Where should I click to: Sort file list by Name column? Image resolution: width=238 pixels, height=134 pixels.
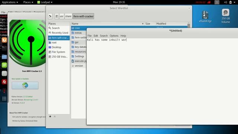click(107, 24)
